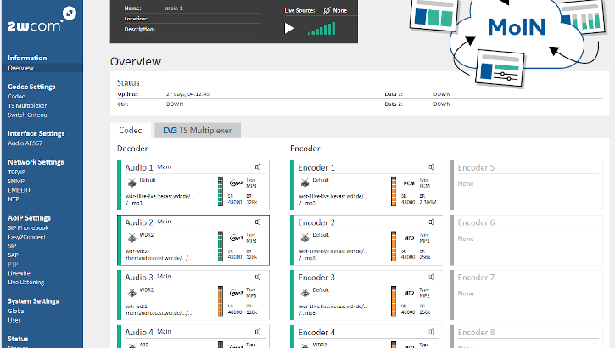Click the 2wcom logo
Image resolution: width=615 pixels, height=348 pixels.
pyautogui.click(x=42, y=20)
